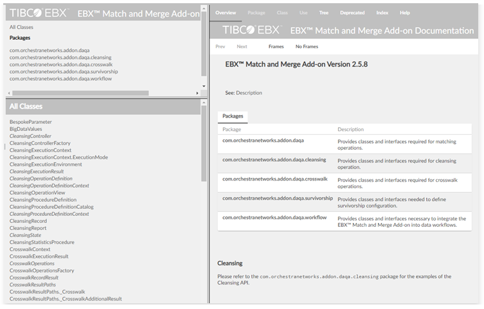484x309 pixels.
Task: Open the CleansingStatisticsProcedure class
Action: point(42,242)
